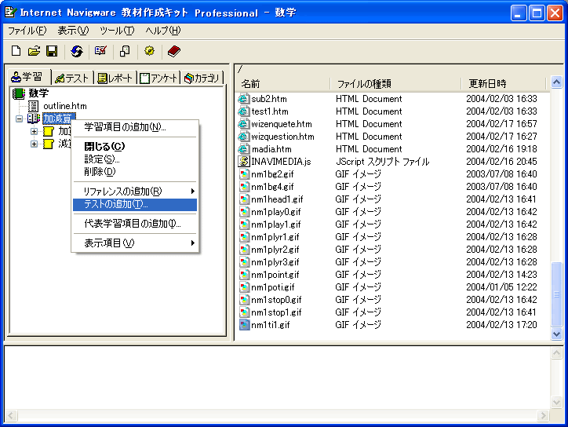Click the script icon of INAVIMEDIA.js
568x427 pixels.
(244, 162)
